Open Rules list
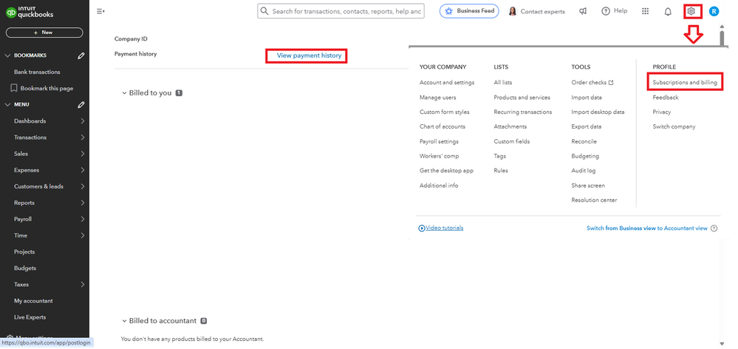The width and height of the screenshot is (738, 349). pyautogui.click(x=501, y=171)
